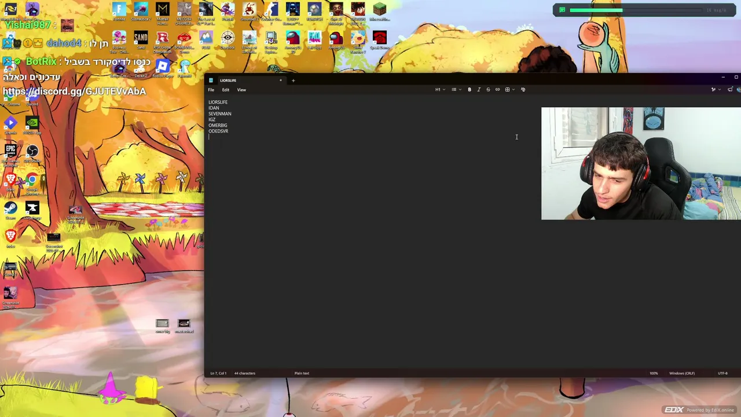The width and height of the screenshot is (741, 417).
Task: Click the IDAN line in the text
Action: 214,108
